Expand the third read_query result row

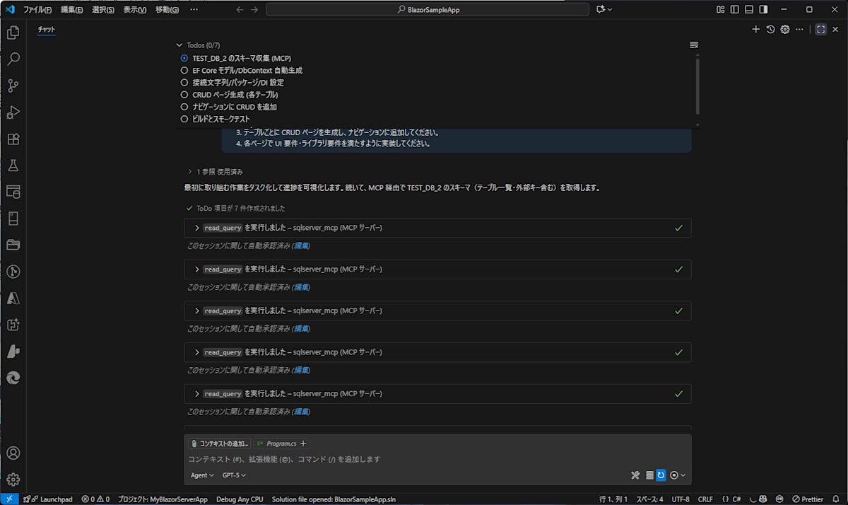tap(437, 310)
